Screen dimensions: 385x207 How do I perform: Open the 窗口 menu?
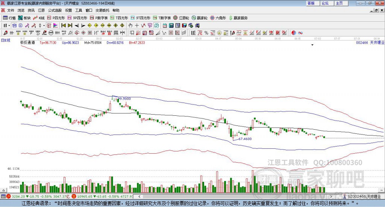[x=89, y=10]
